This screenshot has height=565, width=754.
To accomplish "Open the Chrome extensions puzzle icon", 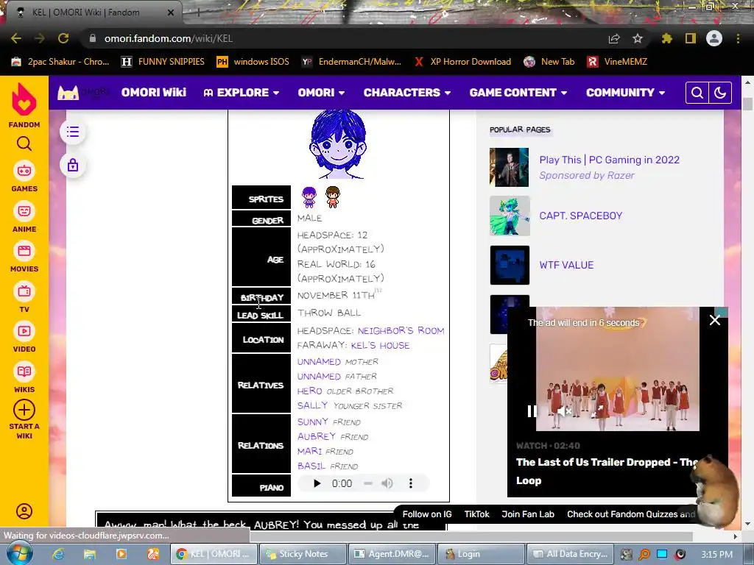I will pos(666,38).
